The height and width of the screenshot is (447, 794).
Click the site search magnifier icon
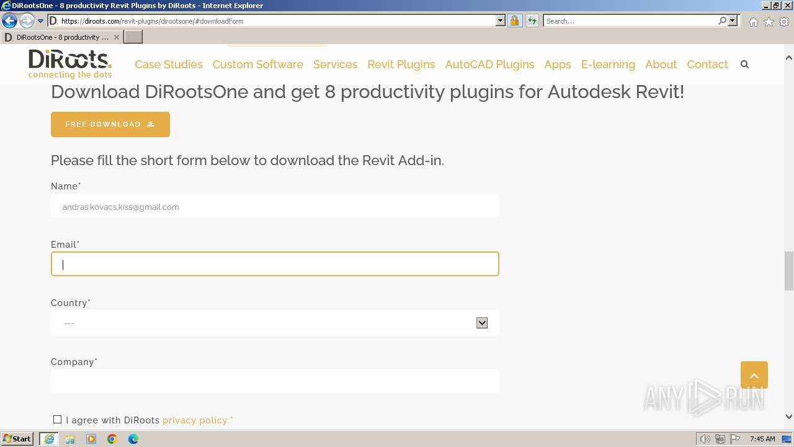[744, 65]
